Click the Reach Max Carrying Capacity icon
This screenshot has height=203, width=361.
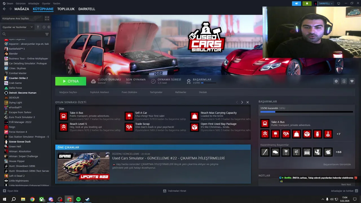pos(194,116)
